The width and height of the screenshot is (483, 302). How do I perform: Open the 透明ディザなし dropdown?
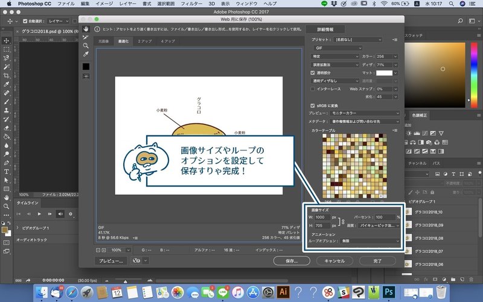click(335, 81)
